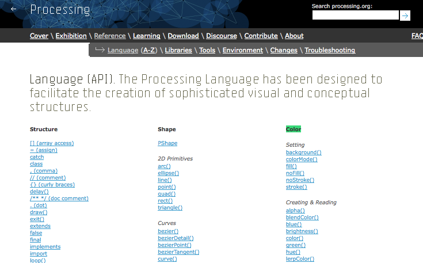This screenshot has width=423, height=263.
Task: Open the Contribute menu link
Action: (x=261, y=36)
